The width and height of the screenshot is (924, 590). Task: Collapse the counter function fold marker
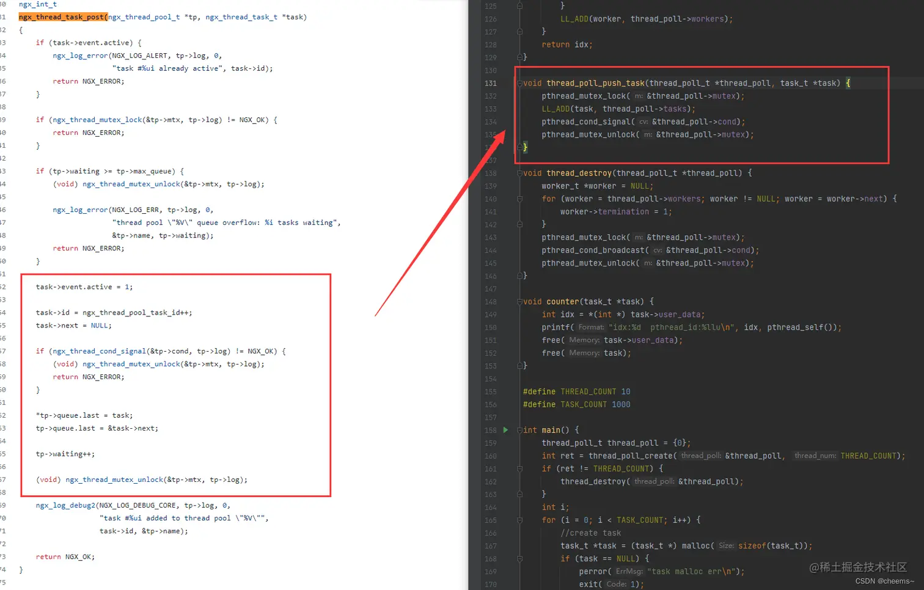click(519, 302)
